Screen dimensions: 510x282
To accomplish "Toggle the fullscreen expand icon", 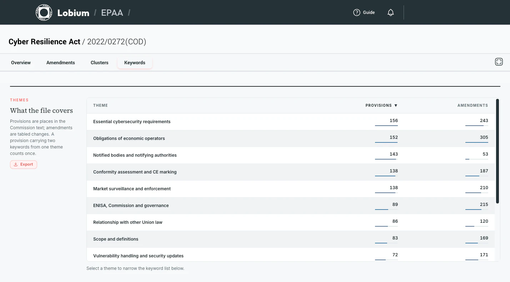I will 499,62.
